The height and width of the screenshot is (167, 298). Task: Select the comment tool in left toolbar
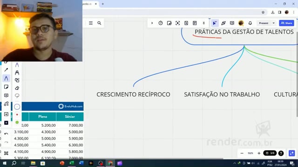coord(6,96)
